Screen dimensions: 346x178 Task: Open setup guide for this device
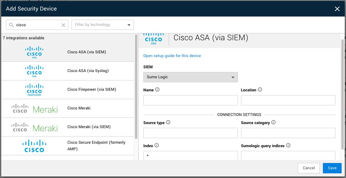(x=172, y=56)
